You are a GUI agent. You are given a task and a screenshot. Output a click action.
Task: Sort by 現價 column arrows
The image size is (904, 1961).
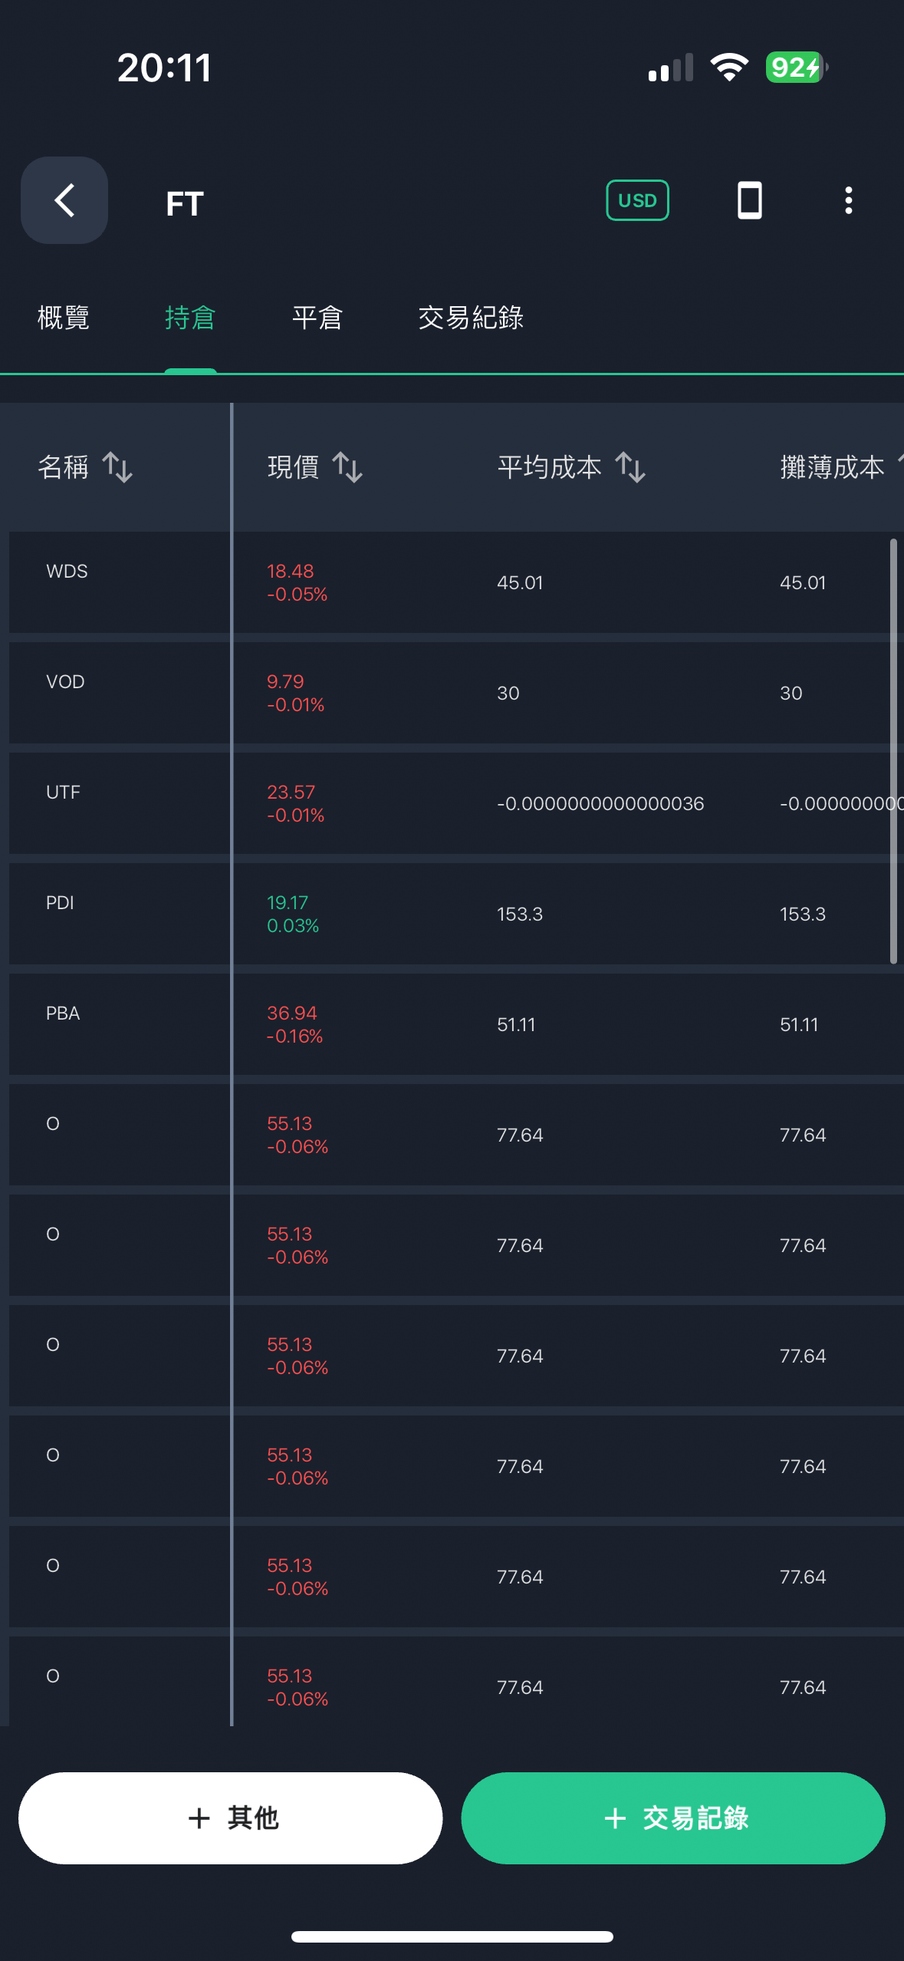347,466
